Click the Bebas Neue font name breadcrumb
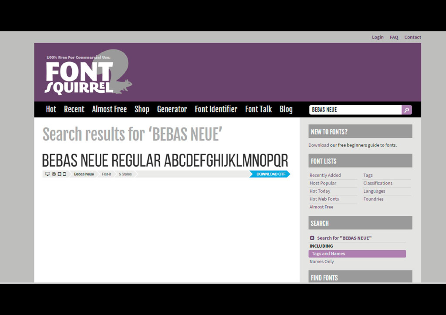The image size is (446, 315). click(x=84, y=174)
